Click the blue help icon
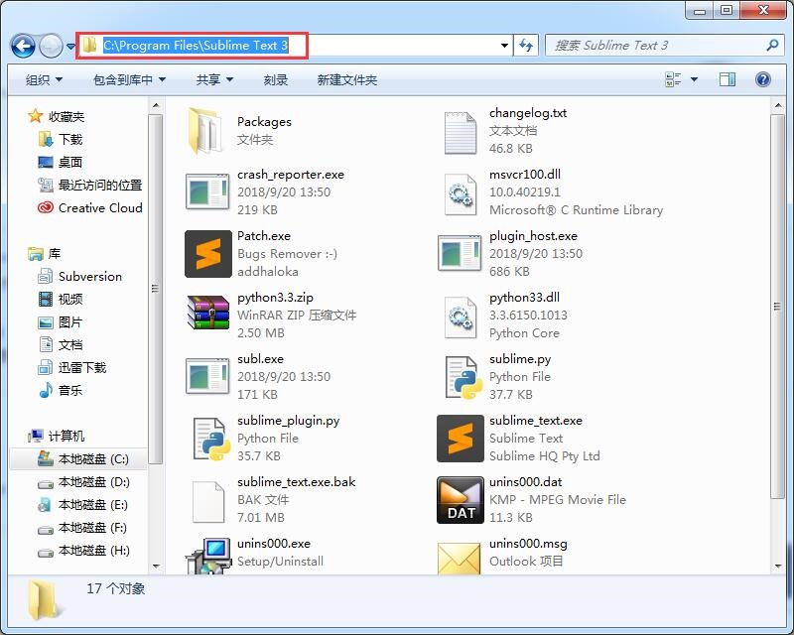This screenshot has width=794, height=635. pos(763,79)
